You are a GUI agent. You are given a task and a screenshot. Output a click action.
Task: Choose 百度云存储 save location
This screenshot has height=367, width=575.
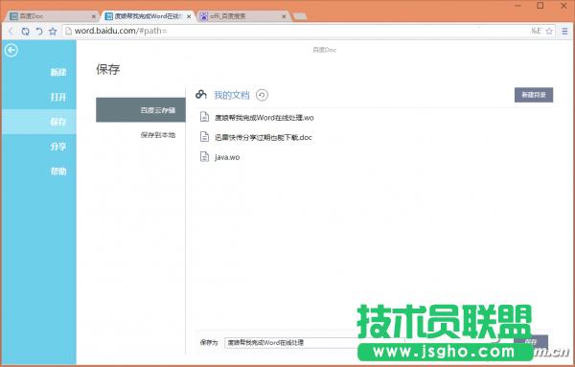pyautogui.click(x=141, y=110)
